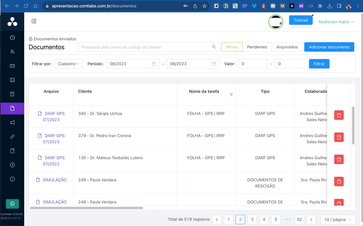Click the search magnifier in the search bar
Viewport: 363px width, 226px height.
click(x=214, y=47)
